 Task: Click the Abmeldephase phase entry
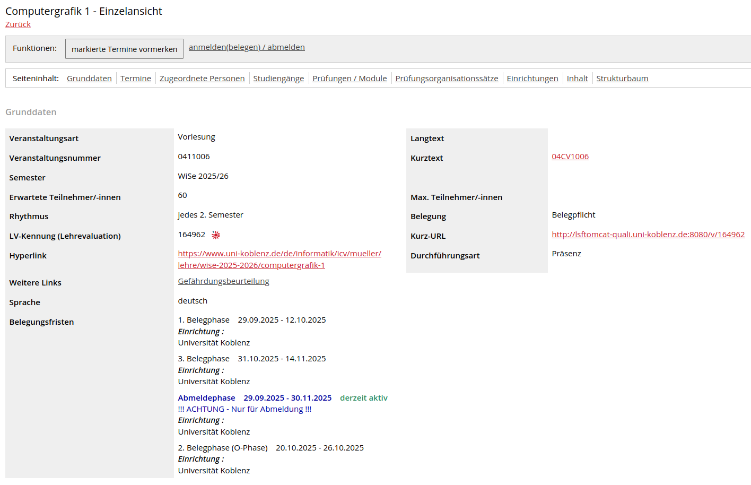(206, 397)
